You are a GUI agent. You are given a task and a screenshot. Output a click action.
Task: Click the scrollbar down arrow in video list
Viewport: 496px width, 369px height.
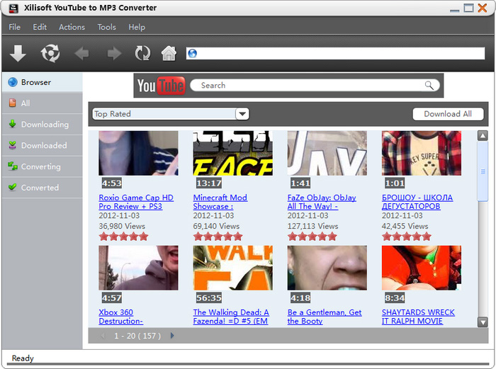point(483,322)
